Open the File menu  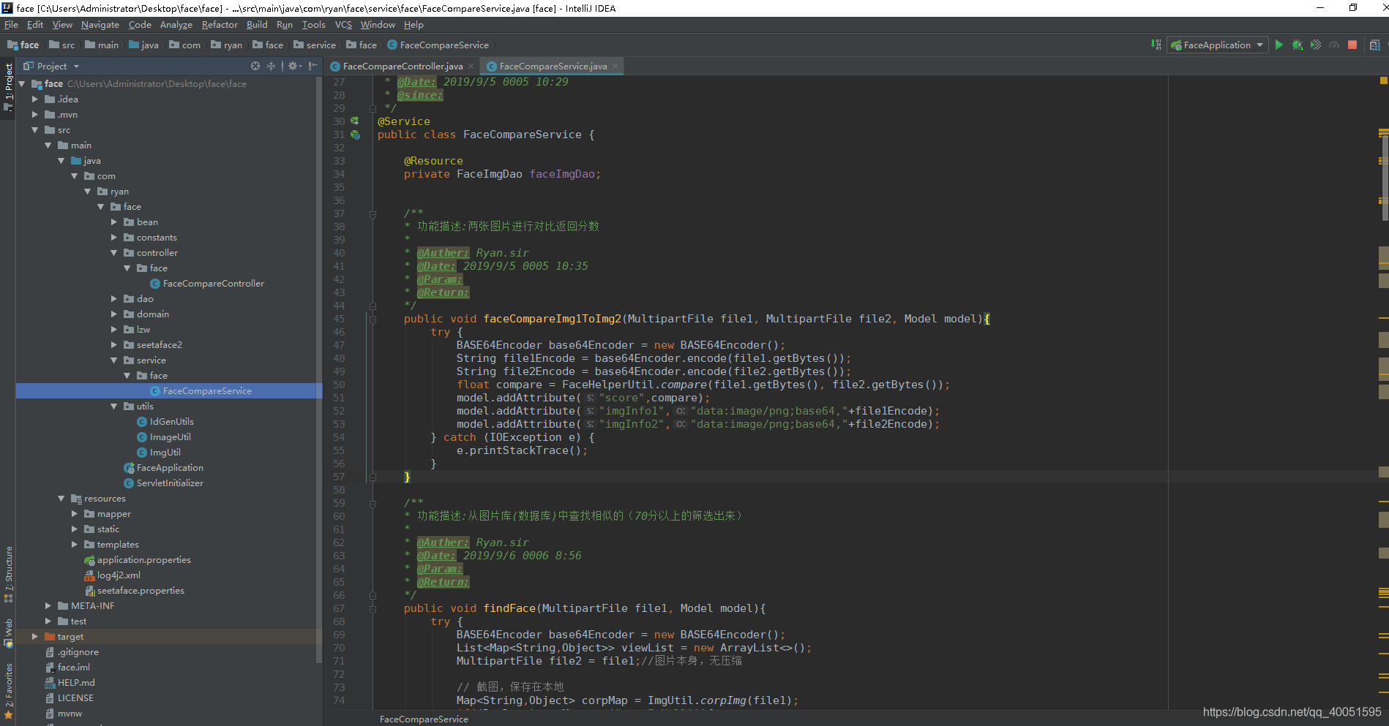pos(11,25)
